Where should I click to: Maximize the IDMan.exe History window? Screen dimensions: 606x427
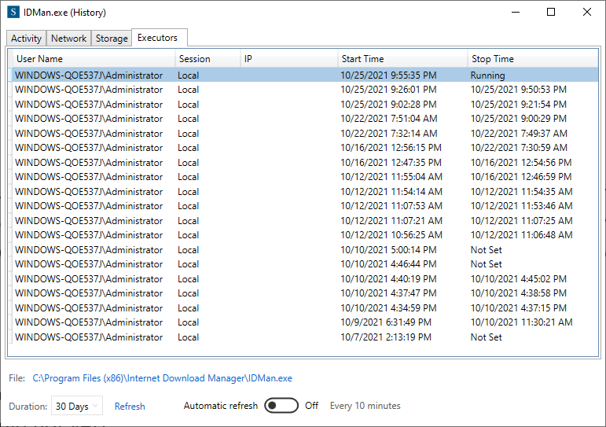click(x=551, y=12)
